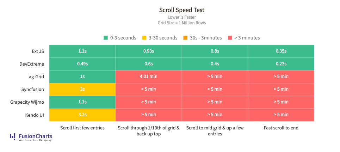Select the ag-Grid row label
Viewport: 340px width, 152px height.
click(x=37, y=77)
